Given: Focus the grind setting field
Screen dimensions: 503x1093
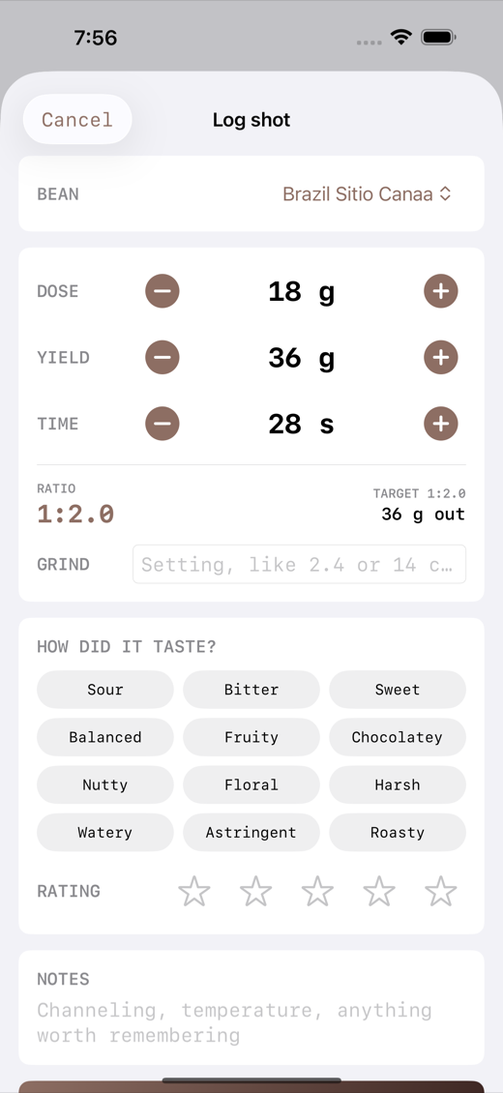Looking at the screenshot, I should tap(300, 564).
